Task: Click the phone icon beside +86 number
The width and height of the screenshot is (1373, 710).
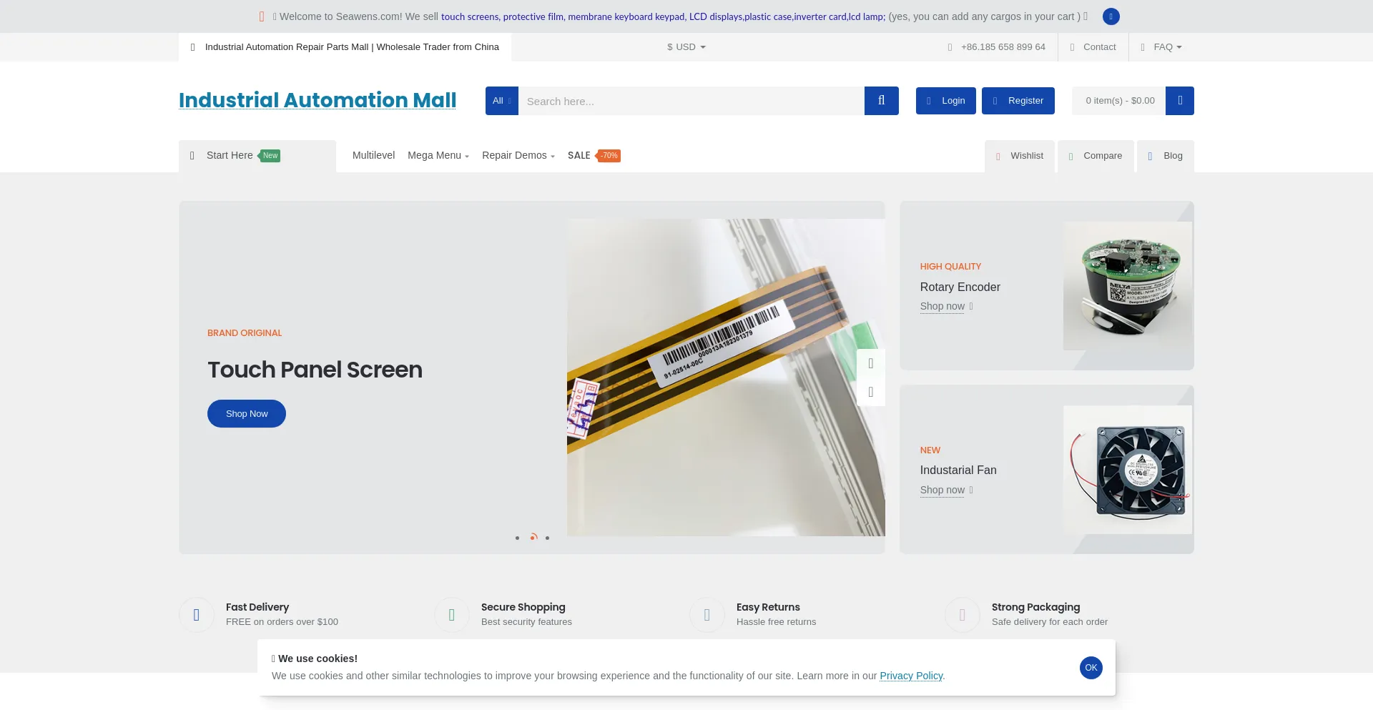Action: point(950,47)
